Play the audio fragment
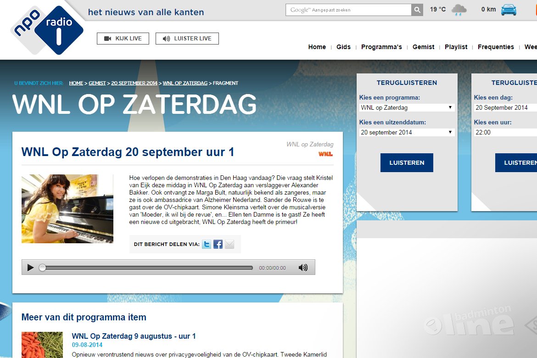 [30, 268]
